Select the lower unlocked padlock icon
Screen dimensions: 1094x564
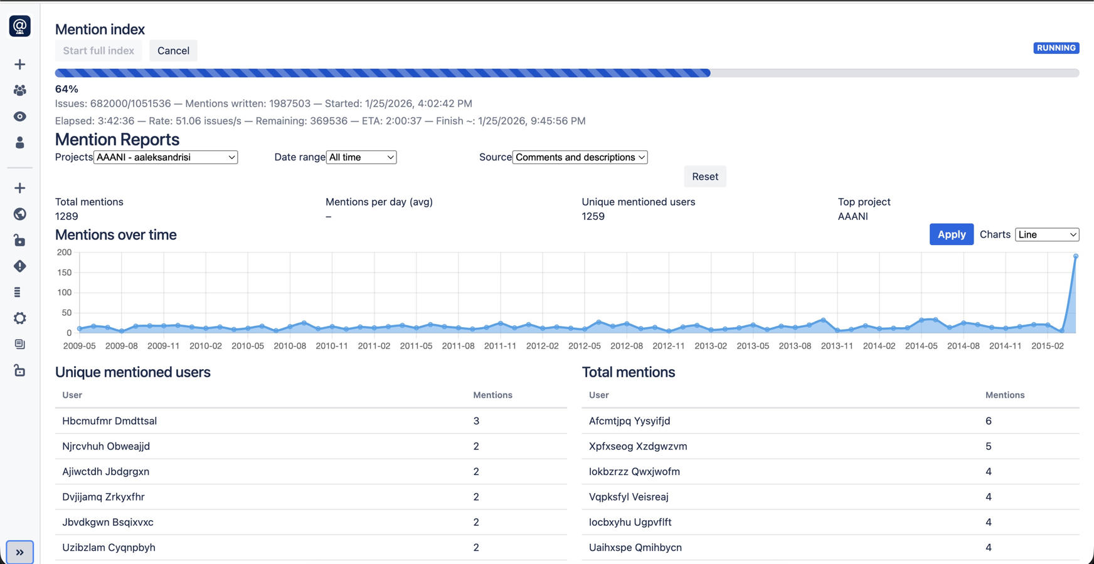pos(19,370)
